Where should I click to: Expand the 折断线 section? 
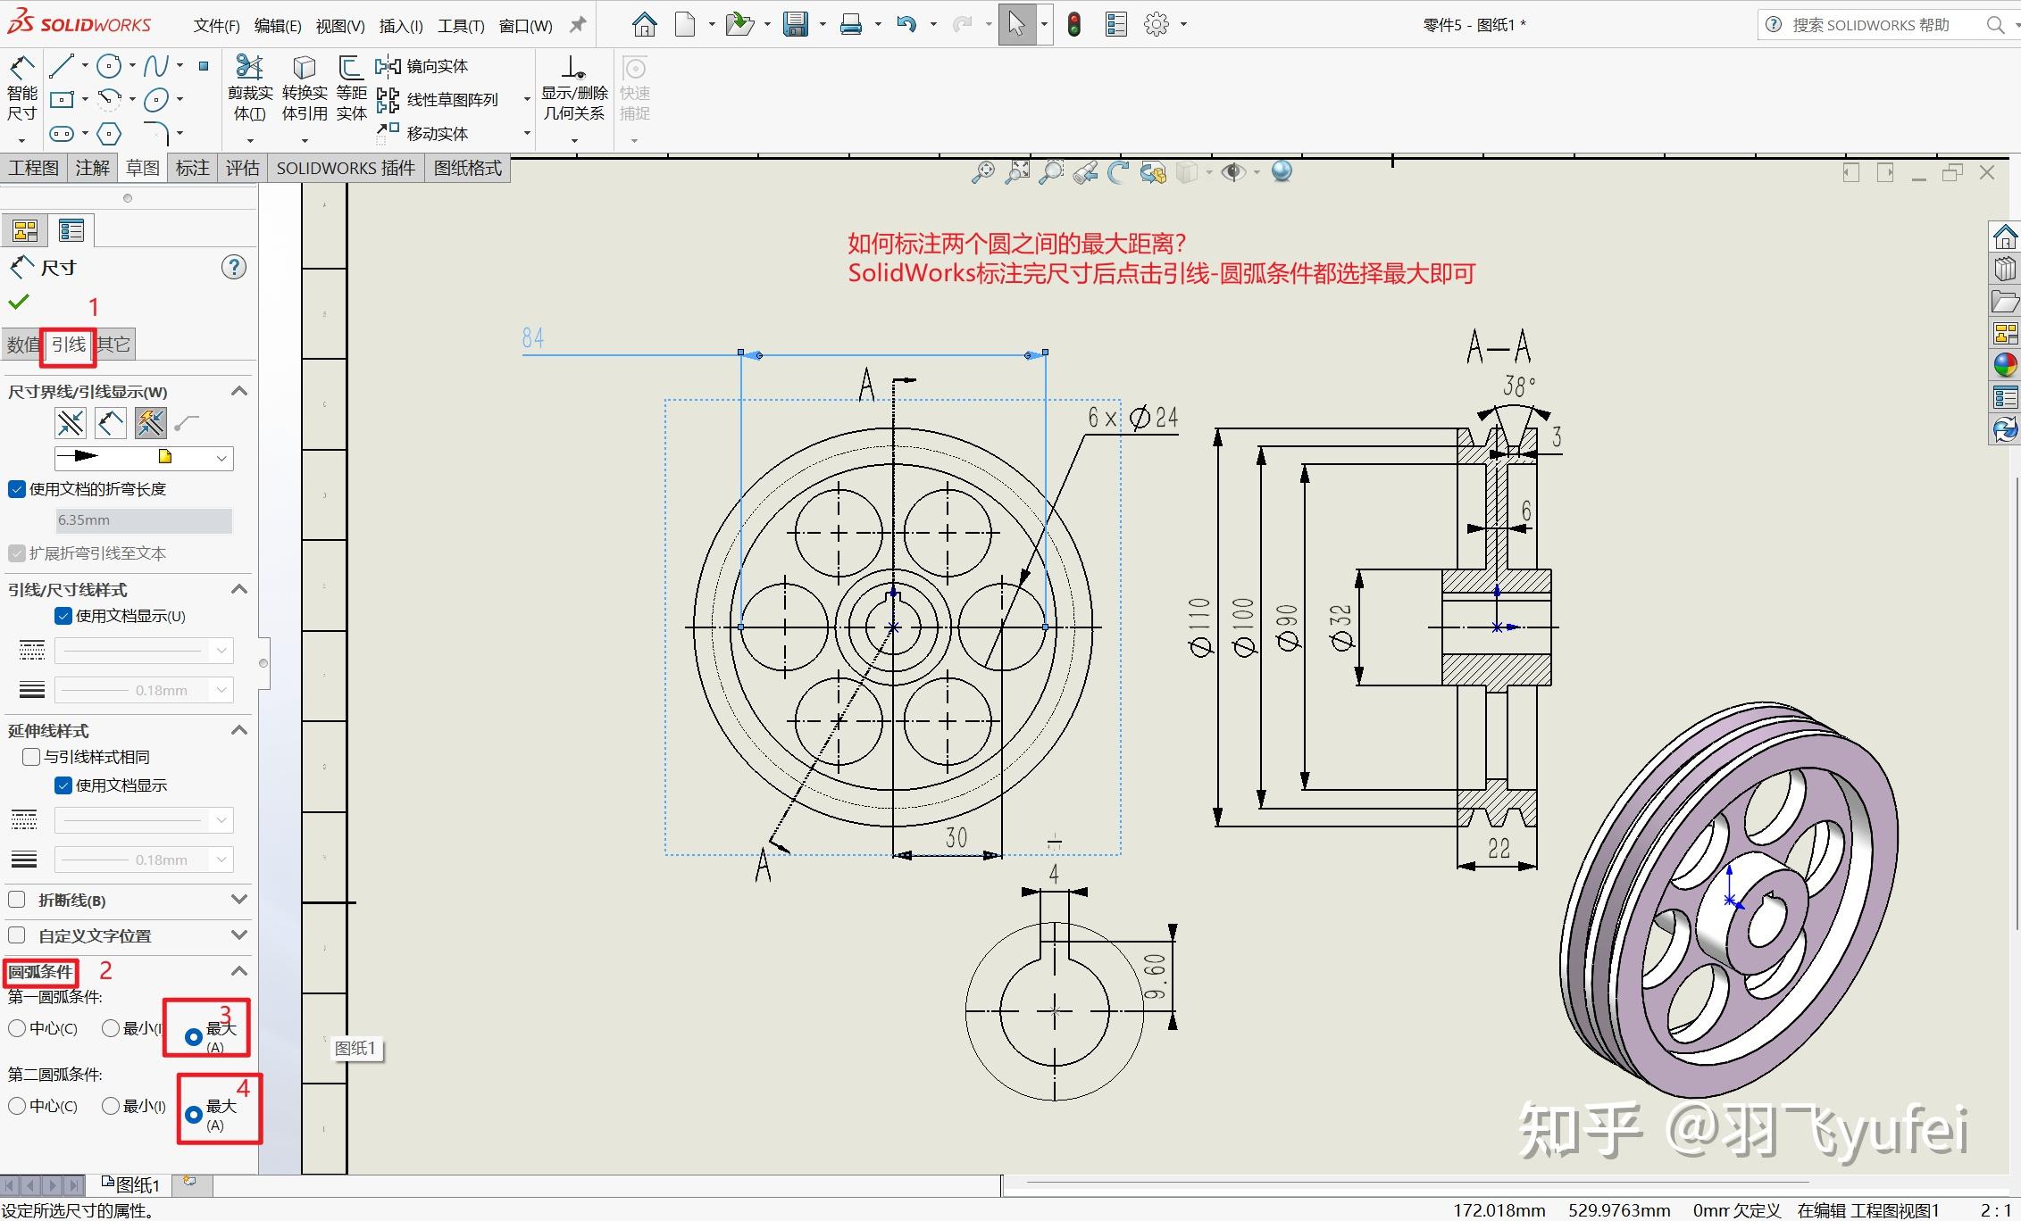pyautogui.click(x=238, y=899)
